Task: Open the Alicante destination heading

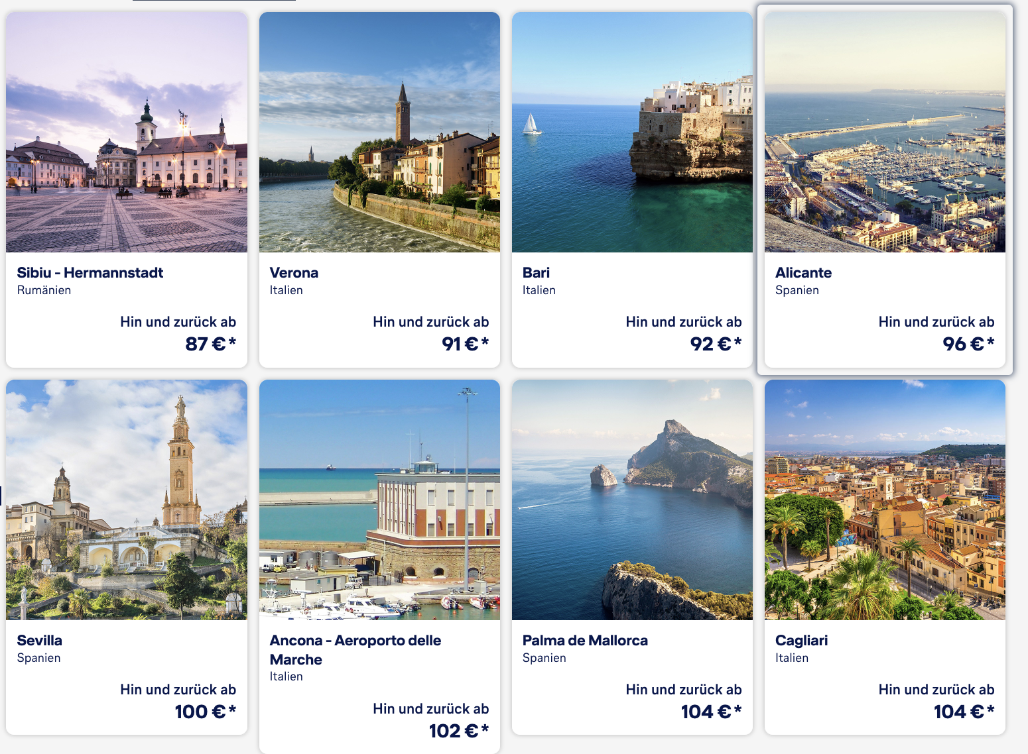Action: pos(803,273)
